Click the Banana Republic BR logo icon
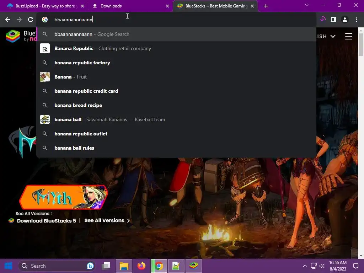The image size is (364, 273). (x=45, y=48)
